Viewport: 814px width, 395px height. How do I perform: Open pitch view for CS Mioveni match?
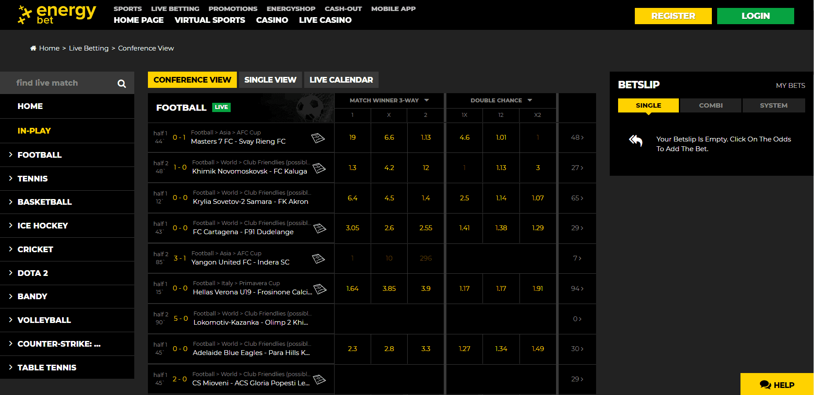click(x=319, y=379)
